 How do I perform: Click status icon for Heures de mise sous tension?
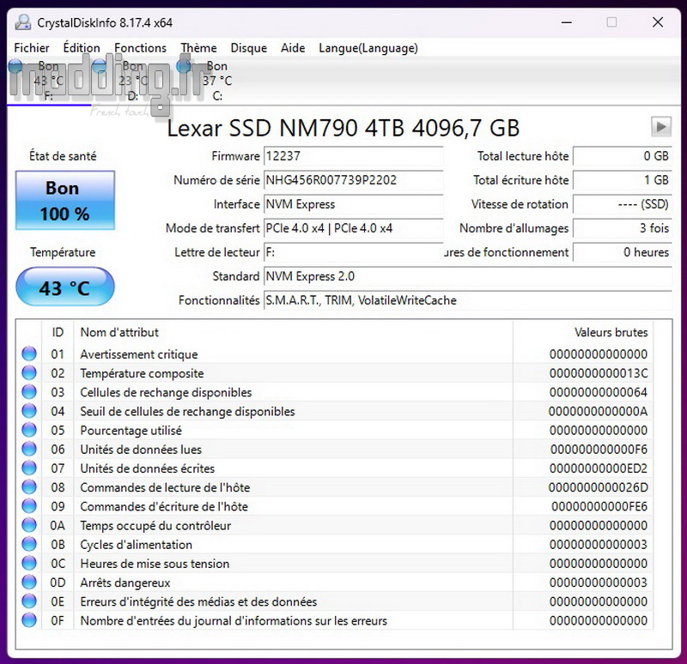(x=29, y=564)
